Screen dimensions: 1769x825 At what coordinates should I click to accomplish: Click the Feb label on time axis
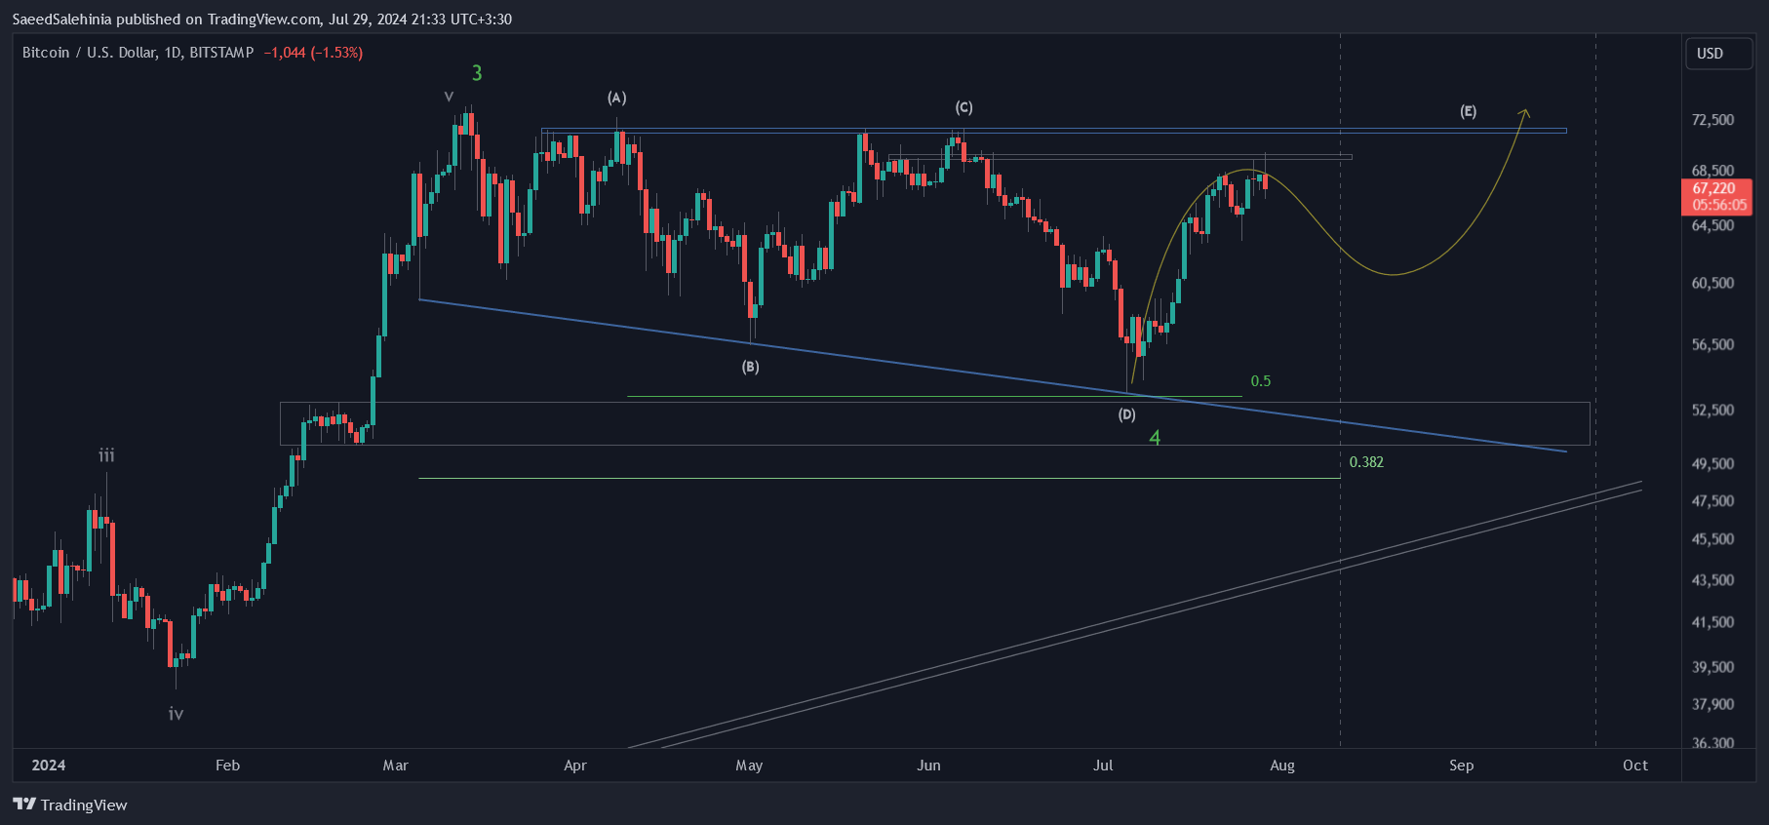pyautogui.click(x=227, y=766)
